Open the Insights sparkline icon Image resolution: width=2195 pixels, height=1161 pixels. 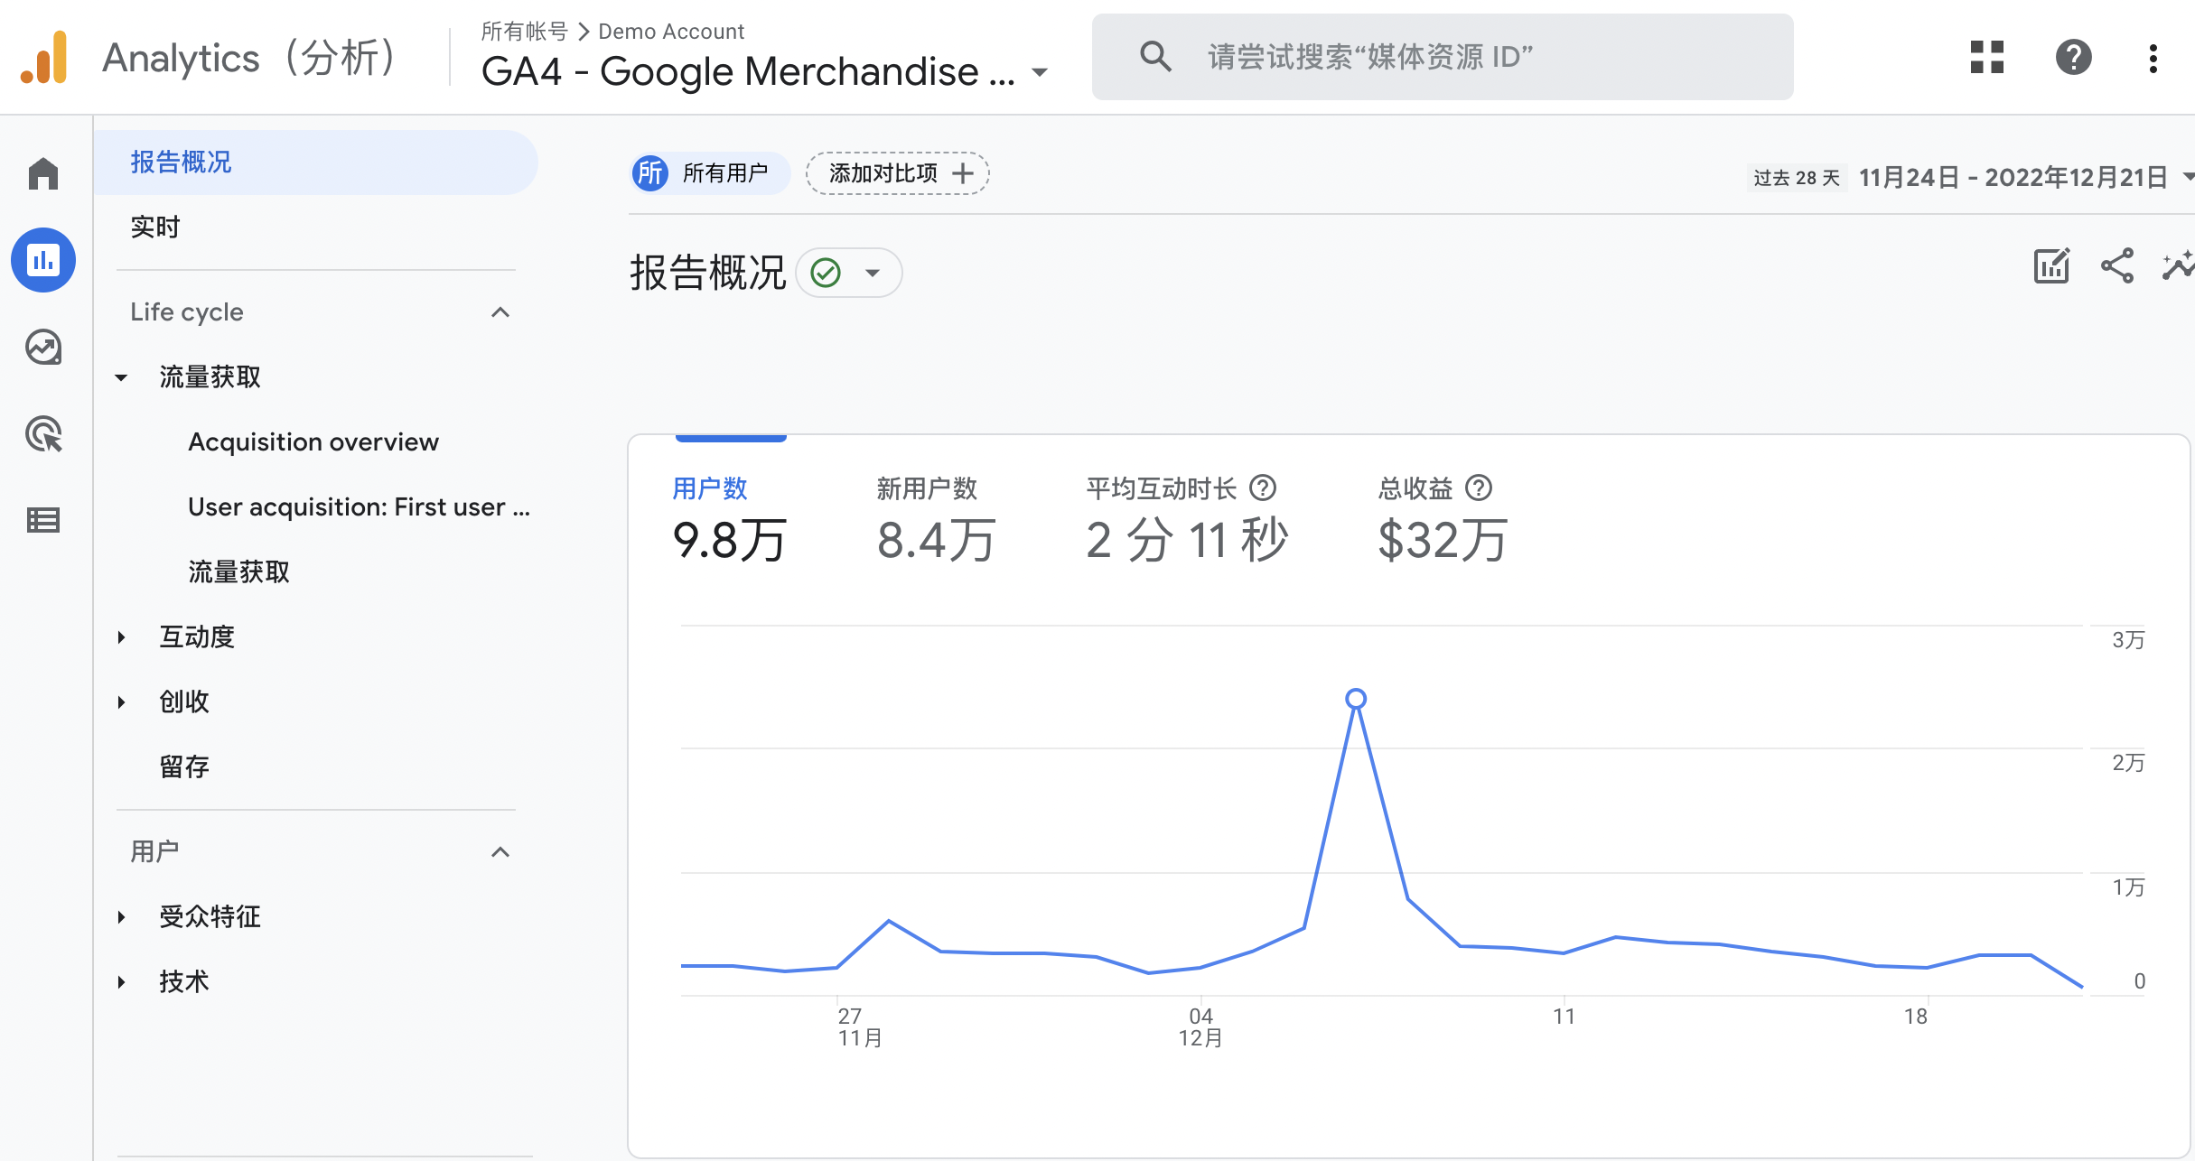pyautogui.click(x=2177, y=266)
